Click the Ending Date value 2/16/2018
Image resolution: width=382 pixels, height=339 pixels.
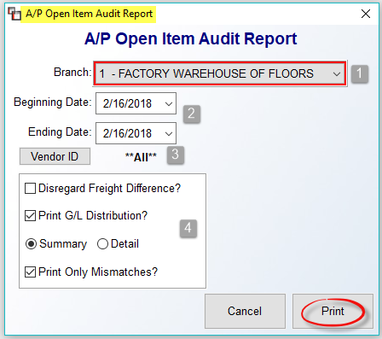click(127, 133)
